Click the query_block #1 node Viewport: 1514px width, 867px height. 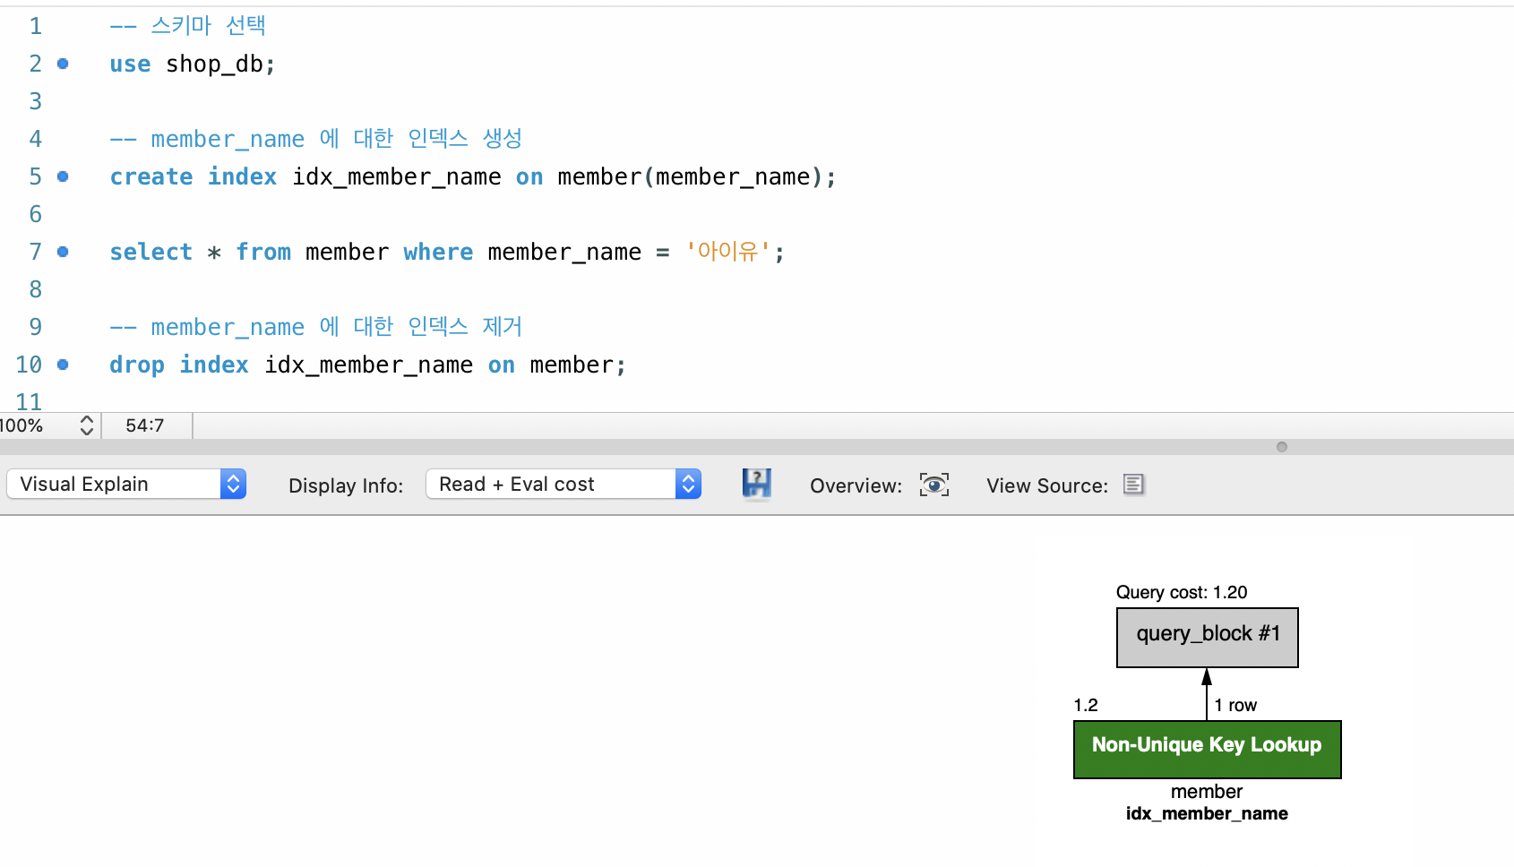click(x=1208, y=638)
